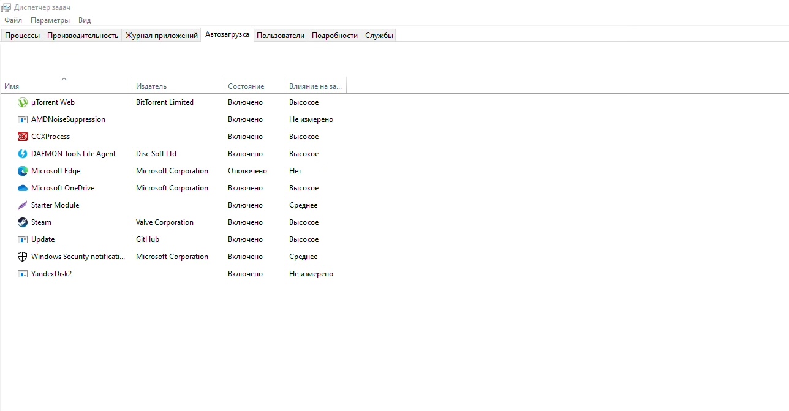Switch to the Производительность tab
Image resolution: width=789 pixels, height=411 pixels.
(83, 36)
